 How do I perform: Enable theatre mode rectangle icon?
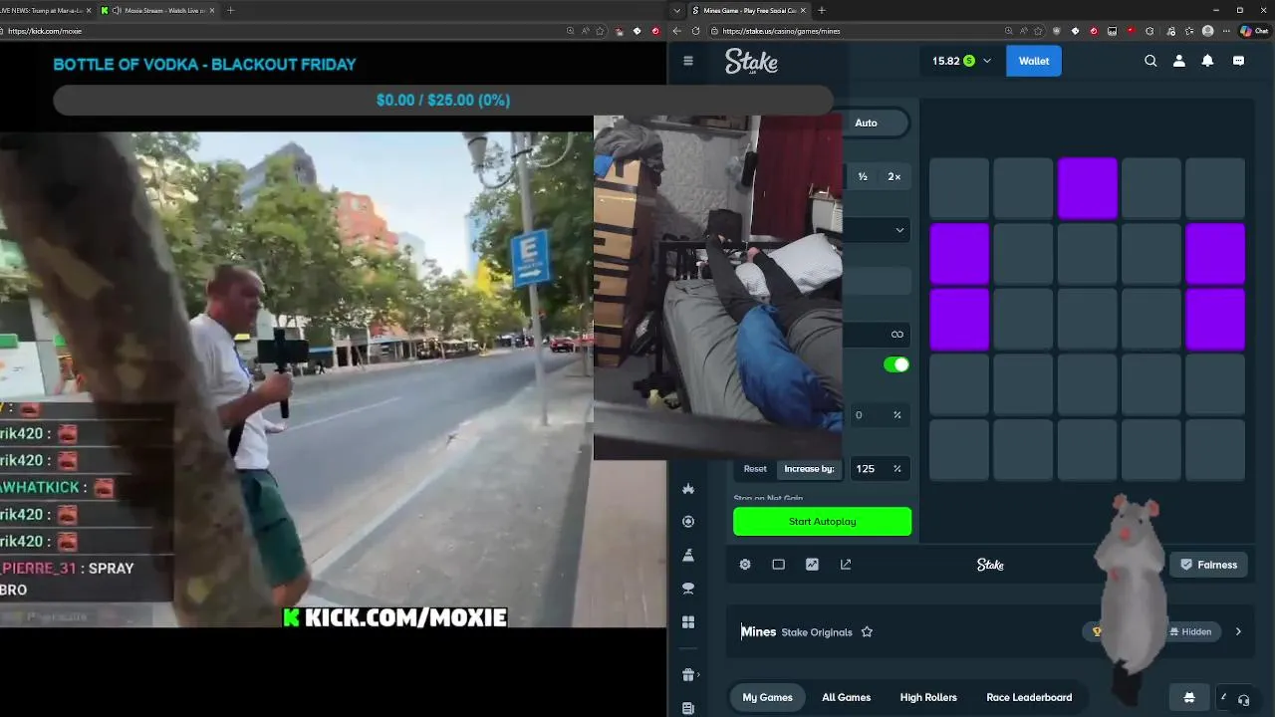(x=779, y=565)
